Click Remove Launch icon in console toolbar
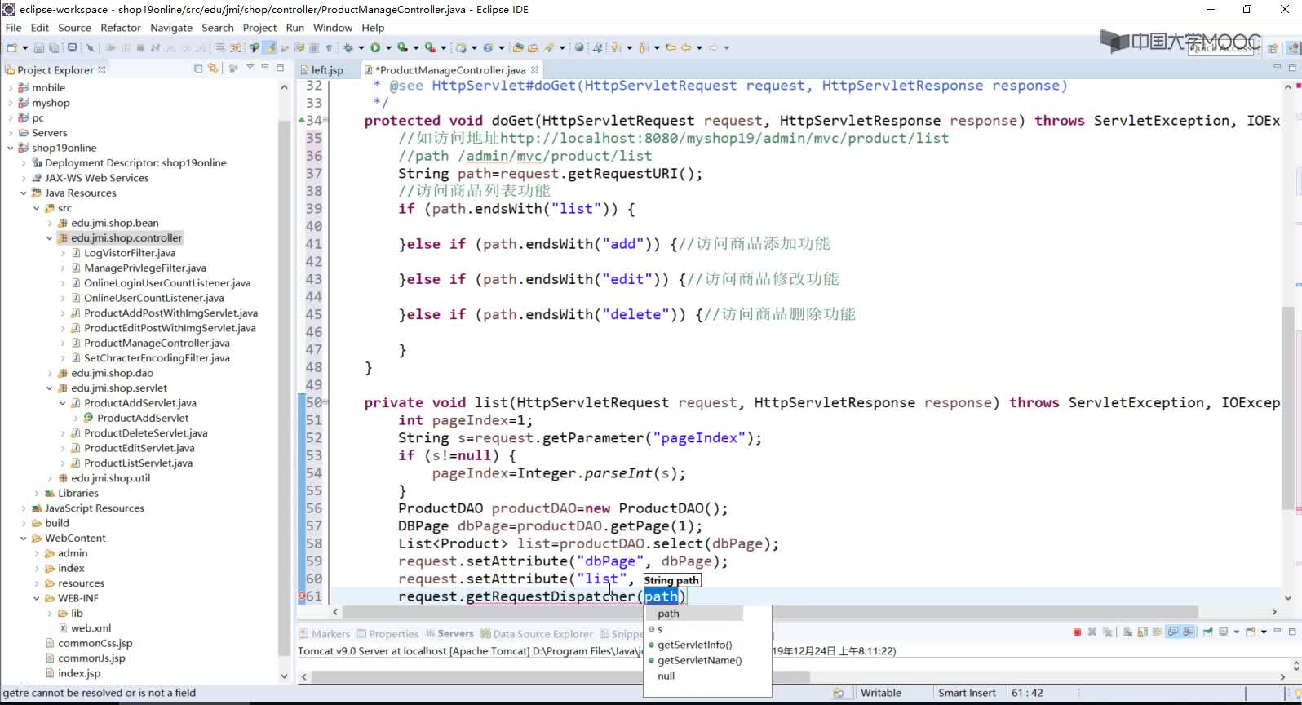The image size is (1302, 705). click(1092, 632)
